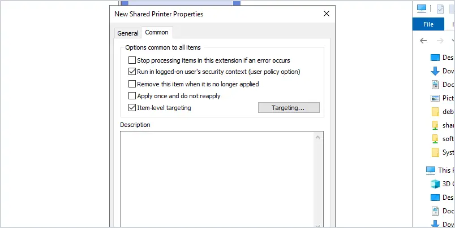455x228 pixels.
Task: Select the This PC monitor icon in tree
Action: tap(431, 170)
